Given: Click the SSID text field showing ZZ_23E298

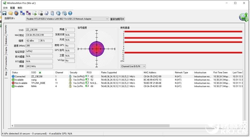Looking at the screenshot, I should (39, 30).
